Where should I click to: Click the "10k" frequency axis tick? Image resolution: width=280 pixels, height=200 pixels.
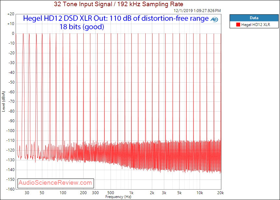200,193
